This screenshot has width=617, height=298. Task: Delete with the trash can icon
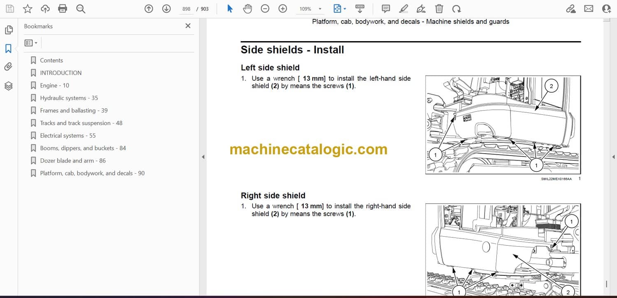(x=439, y=9)
